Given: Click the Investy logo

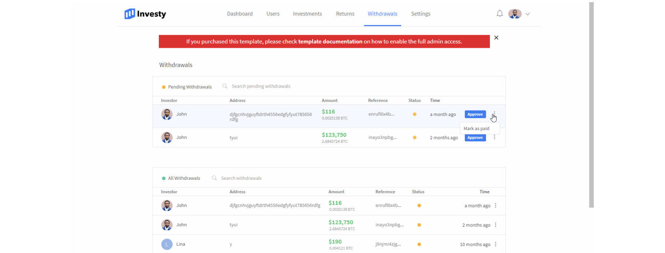Looking at the screenshot, I should [x=145, y=14].
